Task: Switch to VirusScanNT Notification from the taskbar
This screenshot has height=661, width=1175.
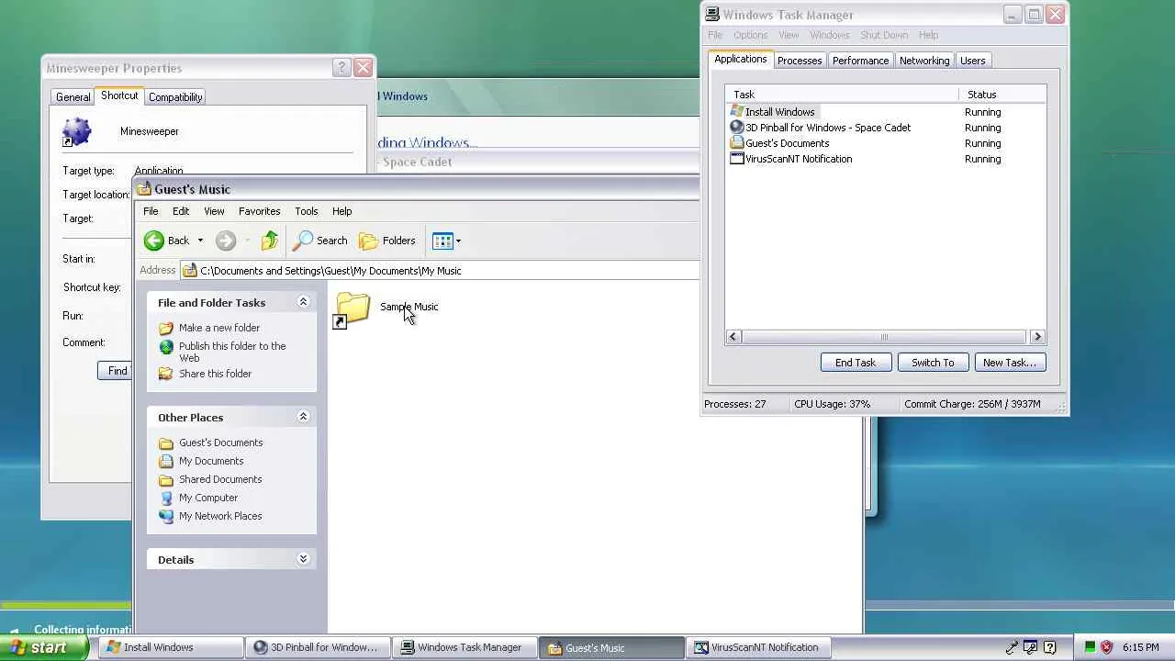Action: pyautogui.click(x=756, y=647)
